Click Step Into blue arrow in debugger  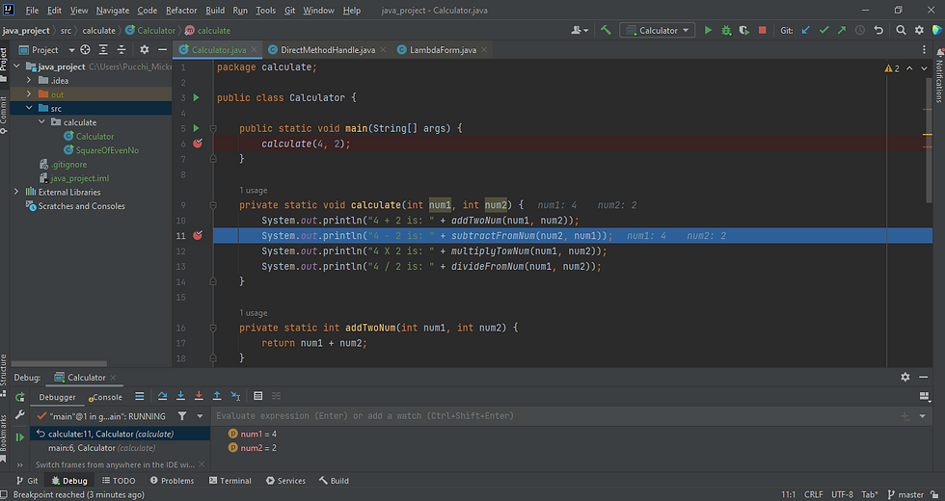(x=180, y=396)
